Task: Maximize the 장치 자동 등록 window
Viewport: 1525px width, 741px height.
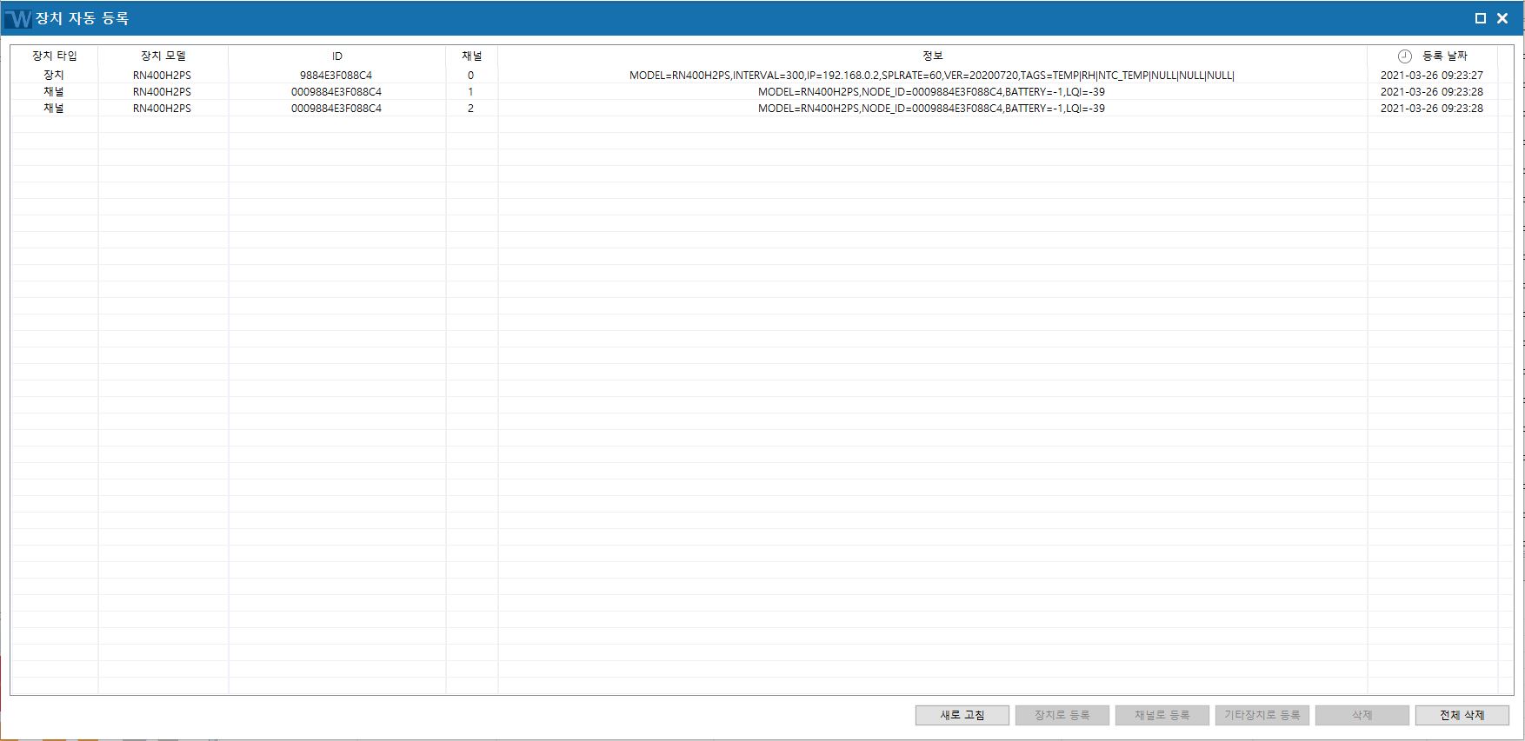Action: point(1481,18)
